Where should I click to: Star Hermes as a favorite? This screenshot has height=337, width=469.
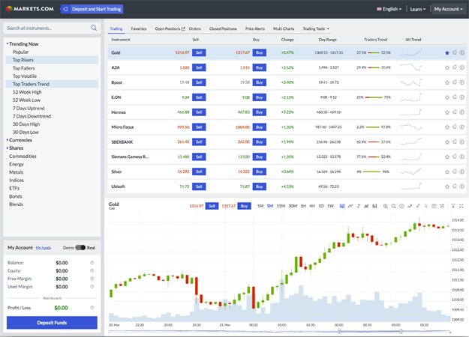tap(447, 112)
